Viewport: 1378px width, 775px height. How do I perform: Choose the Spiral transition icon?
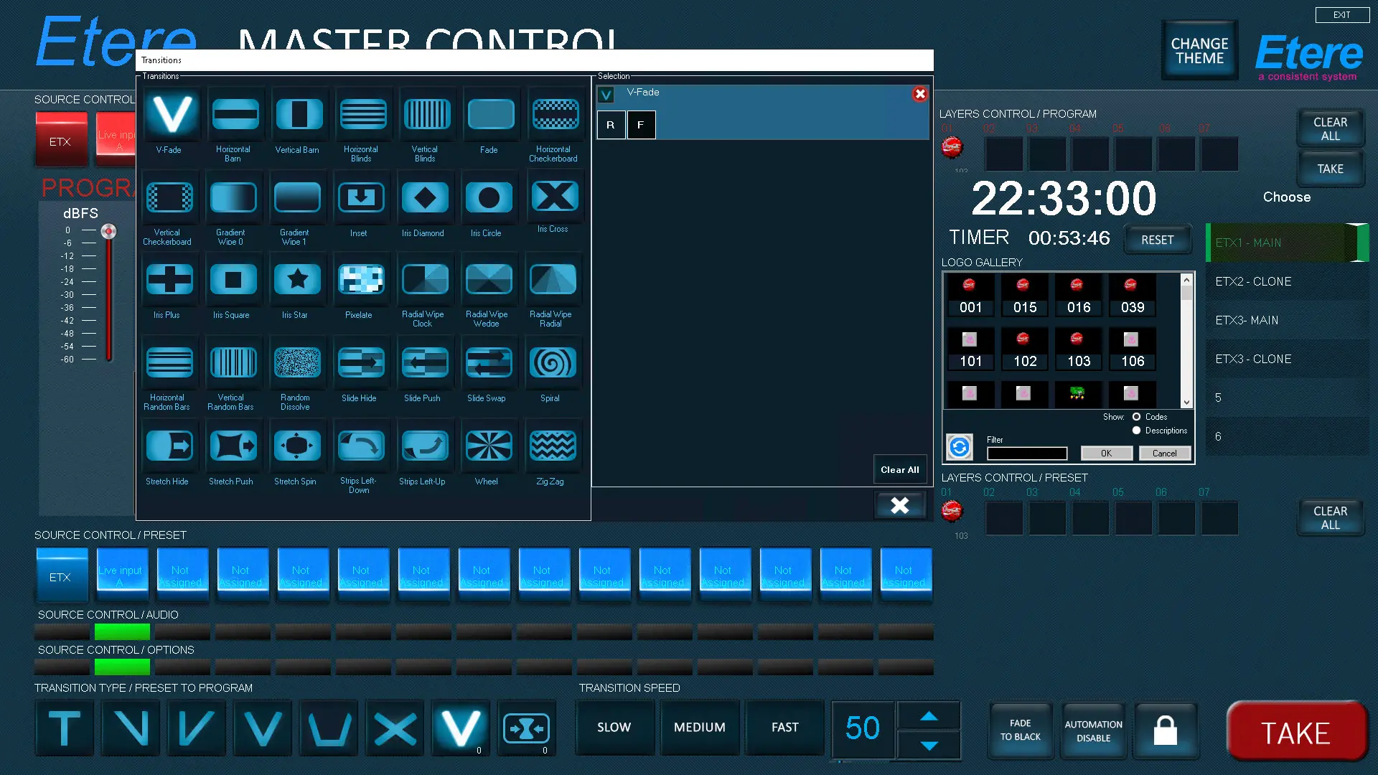552,362
